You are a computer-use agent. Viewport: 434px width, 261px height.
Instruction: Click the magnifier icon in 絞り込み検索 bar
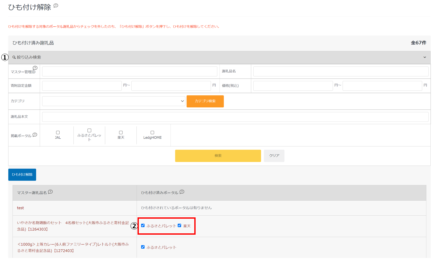click(x=14, y=57)
